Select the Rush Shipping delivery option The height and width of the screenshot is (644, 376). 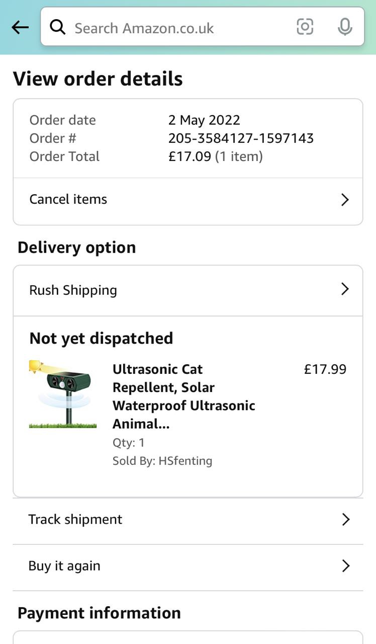[x=73, y=290]
